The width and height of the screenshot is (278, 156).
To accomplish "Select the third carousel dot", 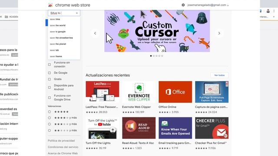I will click(156, 56).
